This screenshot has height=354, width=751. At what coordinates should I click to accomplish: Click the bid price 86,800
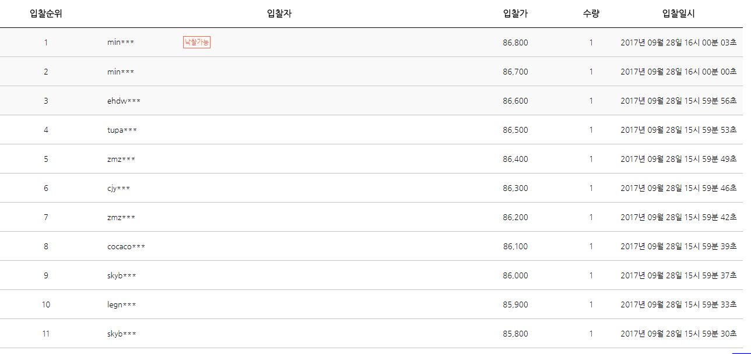[x=515, y=43]
